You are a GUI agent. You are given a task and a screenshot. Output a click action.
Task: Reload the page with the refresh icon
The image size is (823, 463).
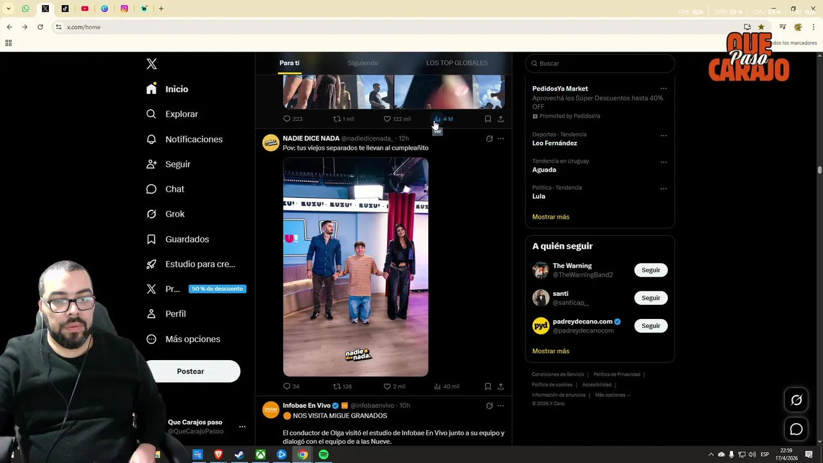pyautogui.click(x=40, y=27)
